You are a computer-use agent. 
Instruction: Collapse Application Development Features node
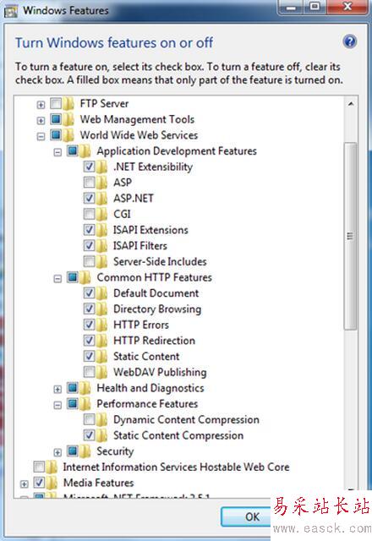[57, 152]
